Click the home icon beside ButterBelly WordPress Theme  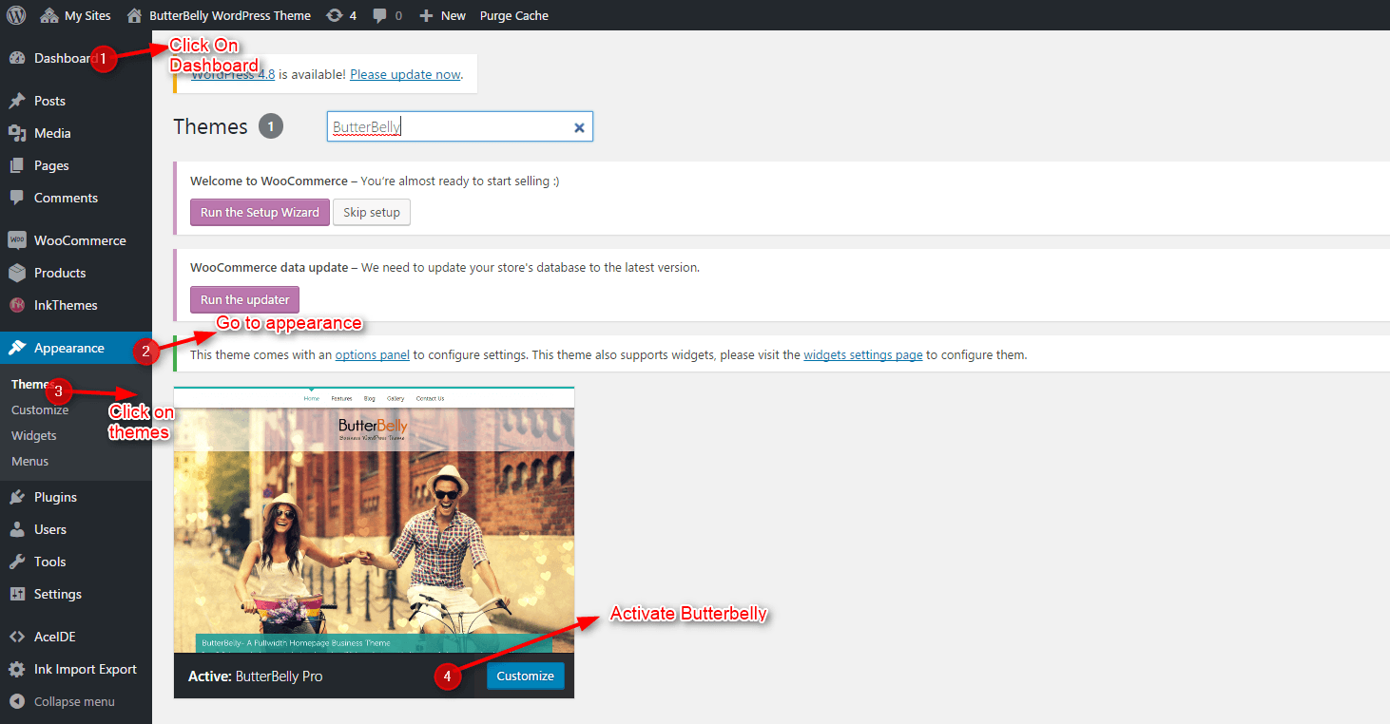point(134,15)
